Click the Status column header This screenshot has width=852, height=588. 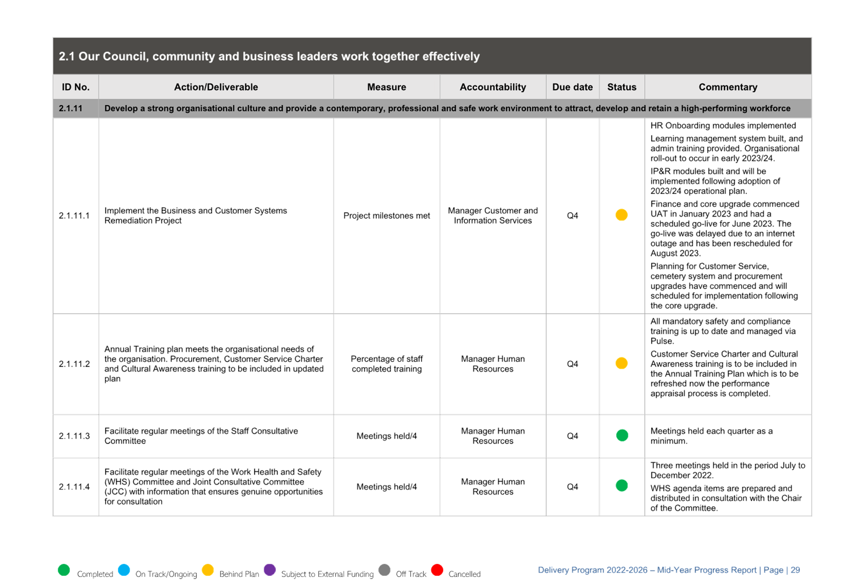pos(621,87)
